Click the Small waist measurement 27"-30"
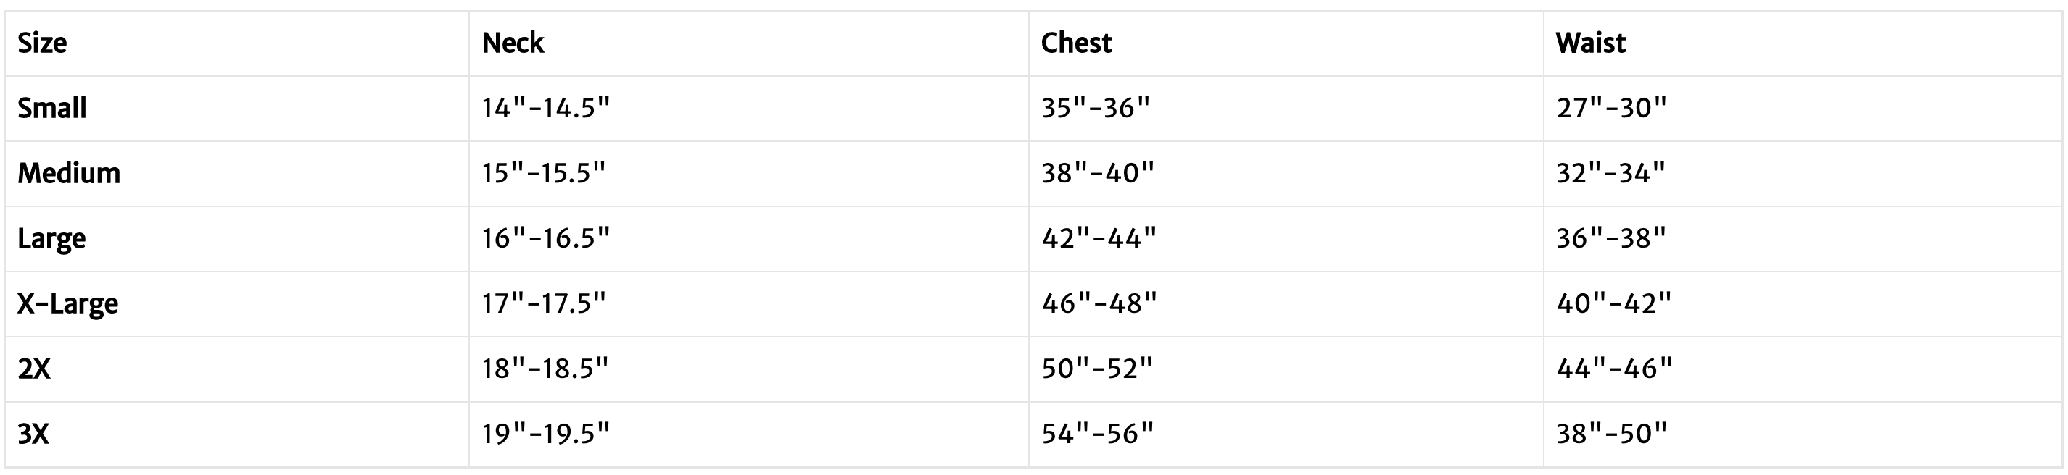2068x475 pixels. (x=1611, y=108)
